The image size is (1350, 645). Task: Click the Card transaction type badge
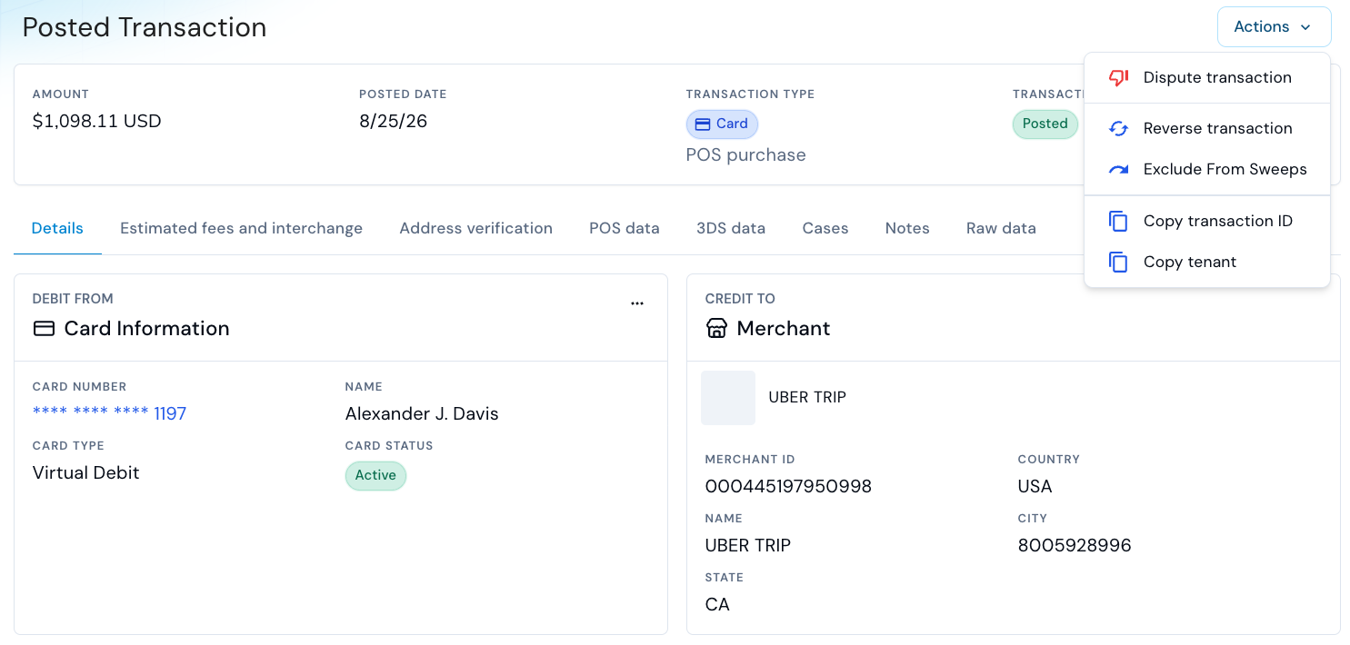pyautogui.click(x=722, y=124)
